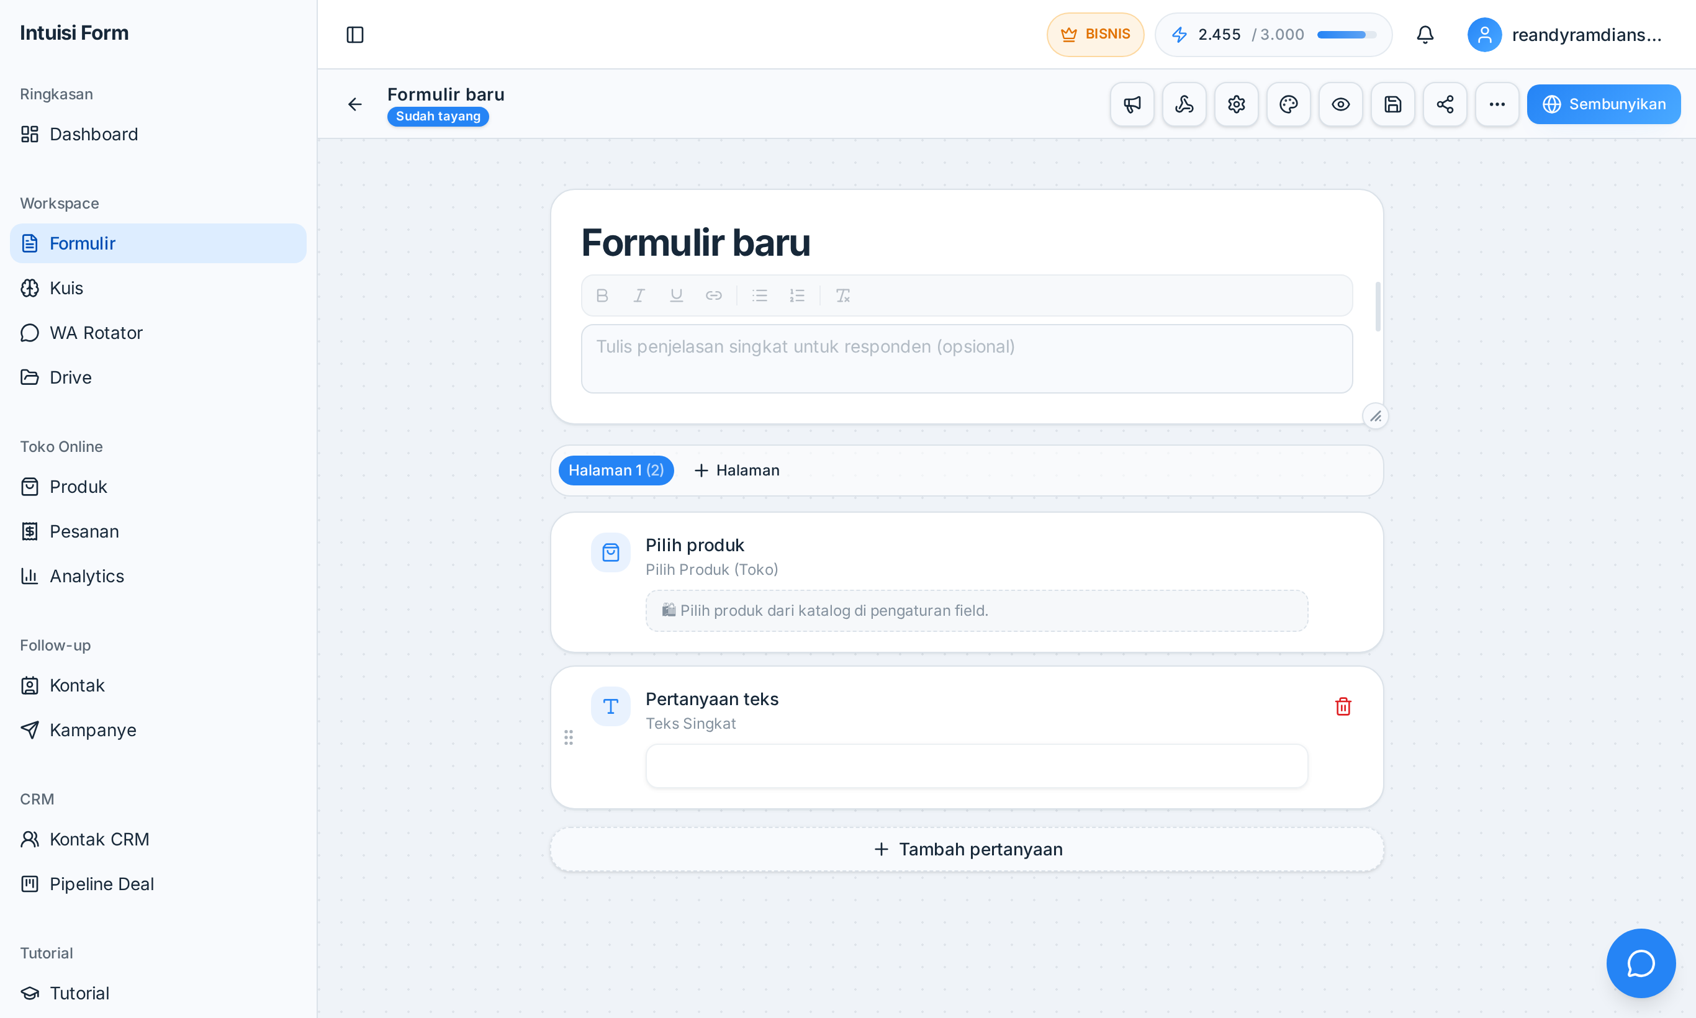Viewport: 1696px width, 1018px height.
Task: Insert a numbered list
Action: tap(796, 295)
